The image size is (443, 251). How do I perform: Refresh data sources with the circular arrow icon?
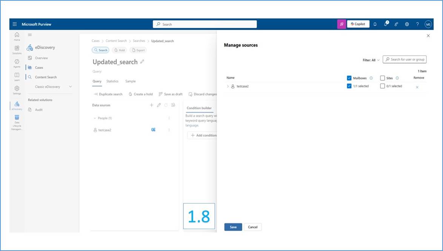click(166, 105)
